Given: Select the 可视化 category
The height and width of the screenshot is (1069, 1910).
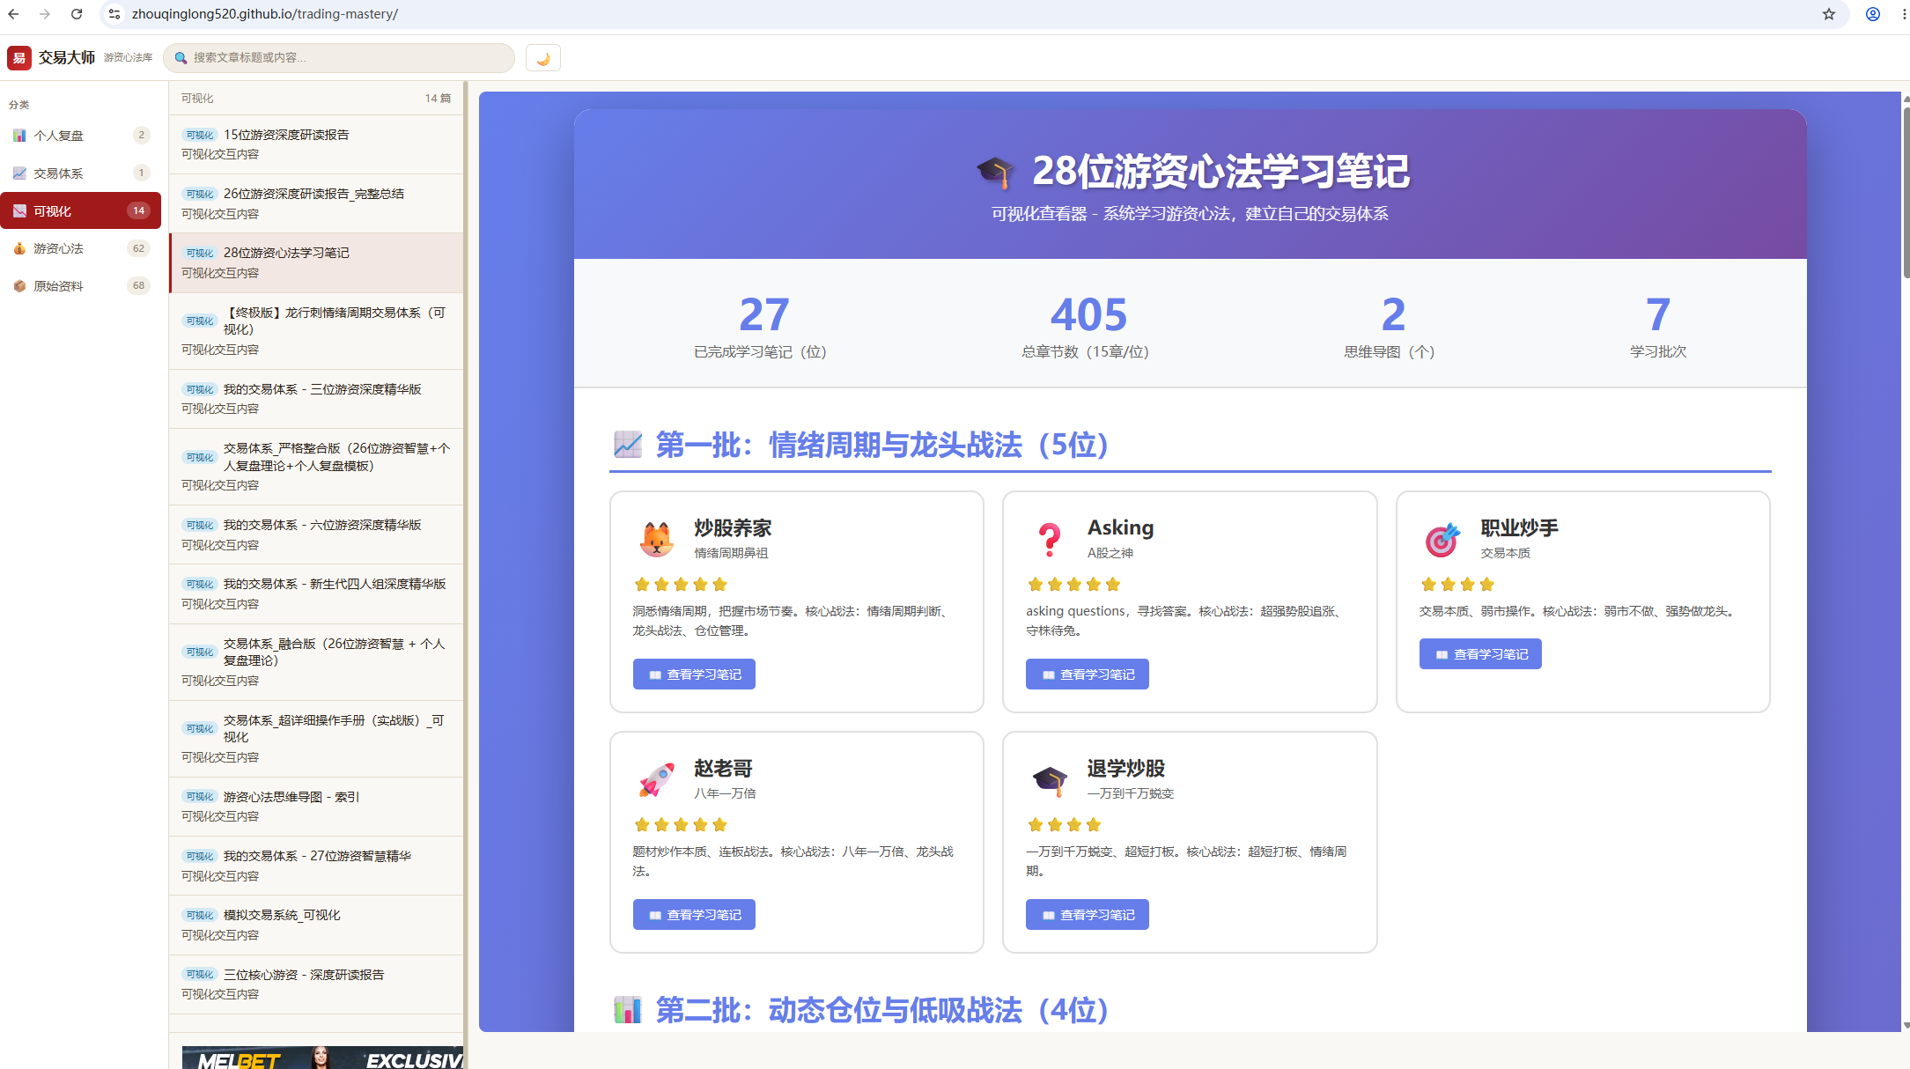Looking at the screenshot, I should click(80, 211).
